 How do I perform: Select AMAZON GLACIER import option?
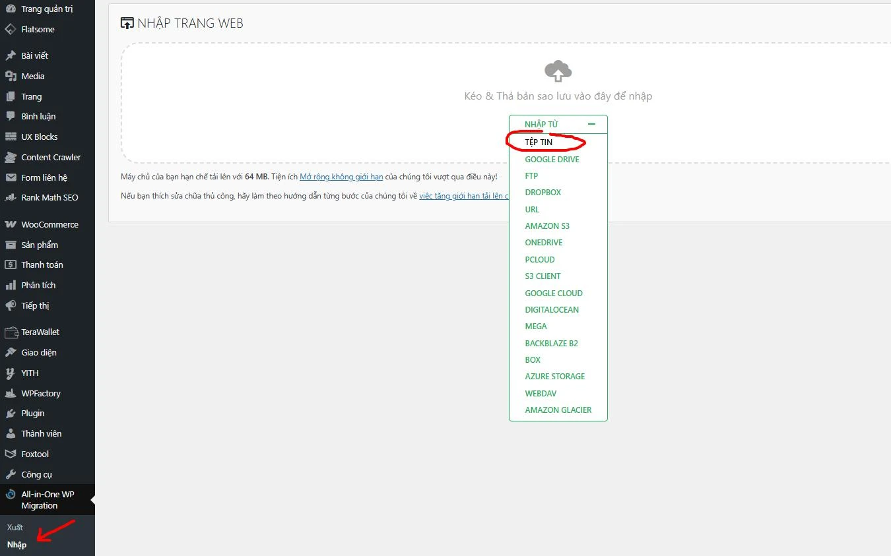[558, 410]
